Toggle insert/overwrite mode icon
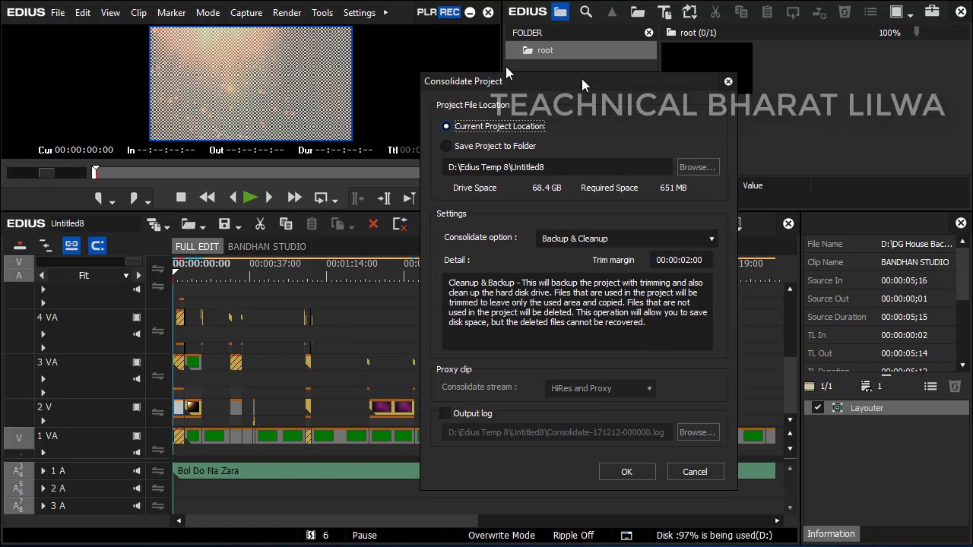973x547 pixels. tap(20, 245)
